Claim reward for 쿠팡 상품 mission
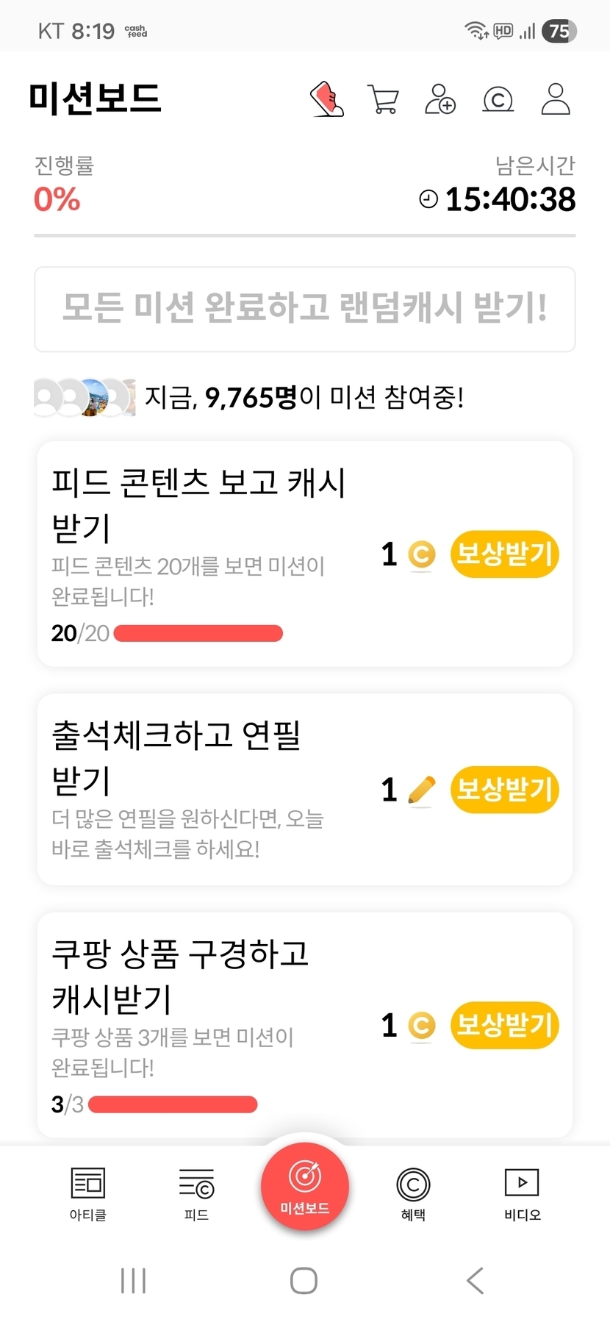 point(504,1025)
